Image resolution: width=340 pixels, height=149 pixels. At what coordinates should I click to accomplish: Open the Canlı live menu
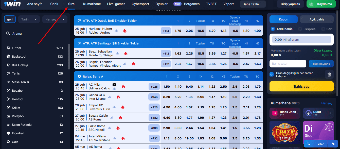(x=54, y=4)
